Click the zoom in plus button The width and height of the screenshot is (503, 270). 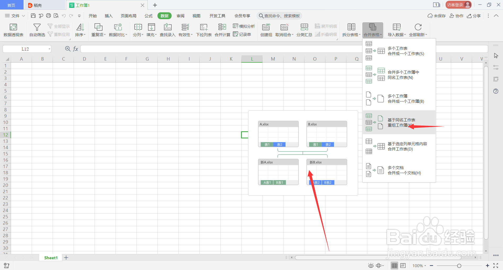click(488, 266)
